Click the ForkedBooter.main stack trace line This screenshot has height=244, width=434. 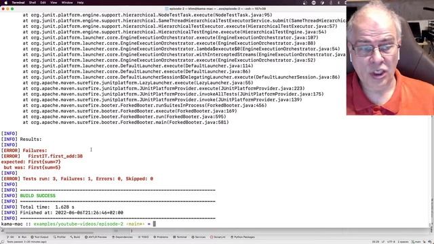pyautogui.click(x=125, y=122)
